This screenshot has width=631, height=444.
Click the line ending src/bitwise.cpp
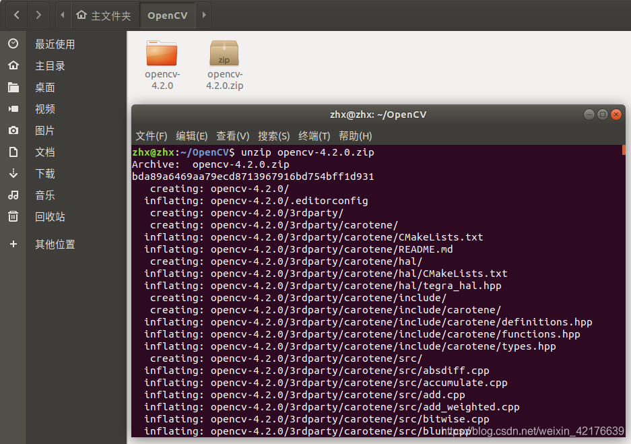pyautogui.click(x=317, y=419)
